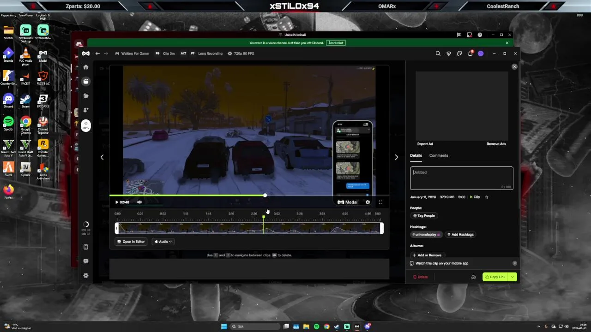Click the Spotify desktop shortcut

(x=8, y=124)
